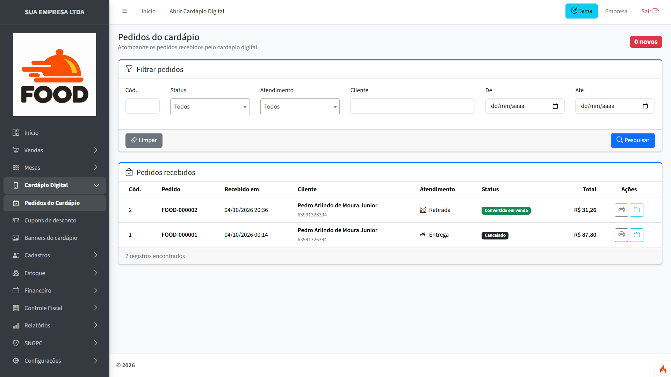Print order FOOD-000002 using printer icon
Image resolution: width=671 pixels, height=377 pixels.
tap(621, 210)
